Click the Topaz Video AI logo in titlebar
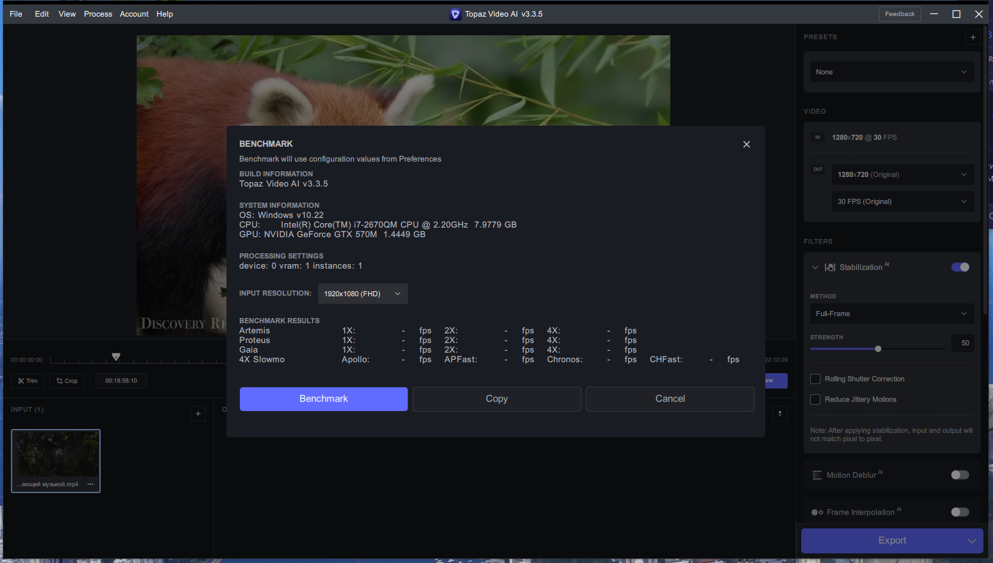Image resolution: width=993 pixels, height=563 pixels. pyautogui.click(x=455, y=13)
